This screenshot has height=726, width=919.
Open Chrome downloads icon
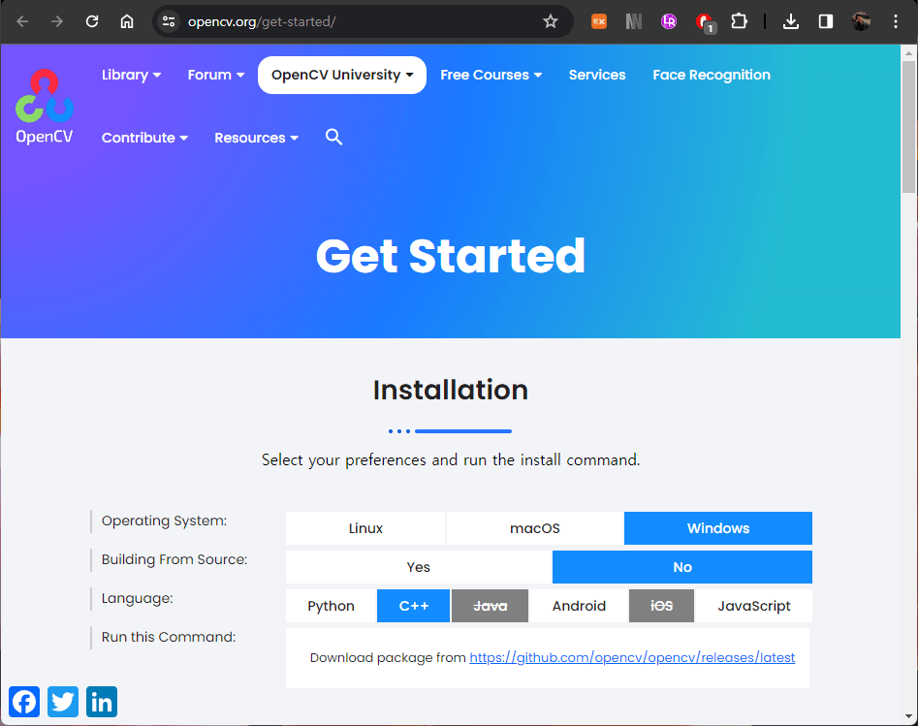(791, 21)
